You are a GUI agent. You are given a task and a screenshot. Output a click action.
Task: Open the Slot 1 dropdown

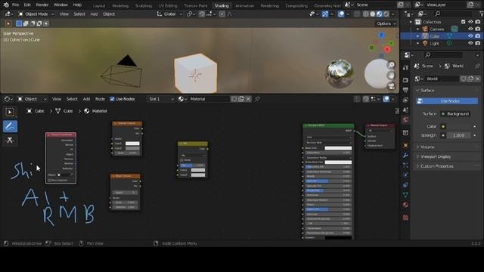pos(161,99)
